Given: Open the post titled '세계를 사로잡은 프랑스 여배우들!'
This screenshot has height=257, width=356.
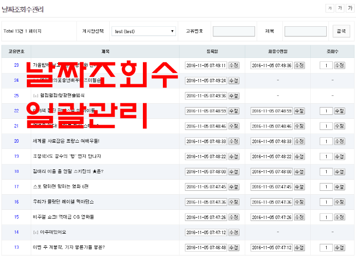Looking at the screenshot, I should (x=66, y=141).
